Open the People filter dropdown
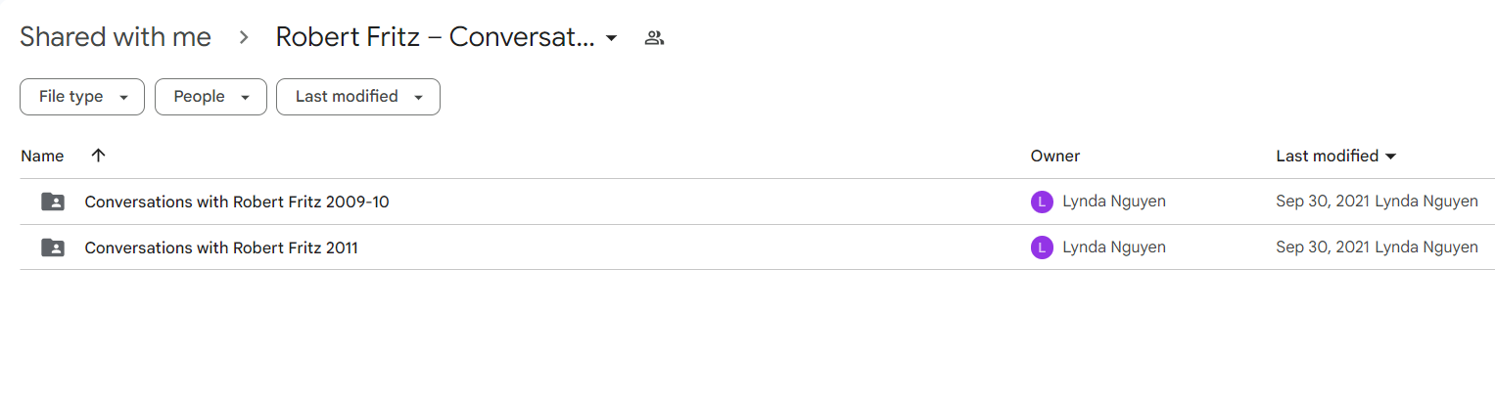 click(210, 97)
